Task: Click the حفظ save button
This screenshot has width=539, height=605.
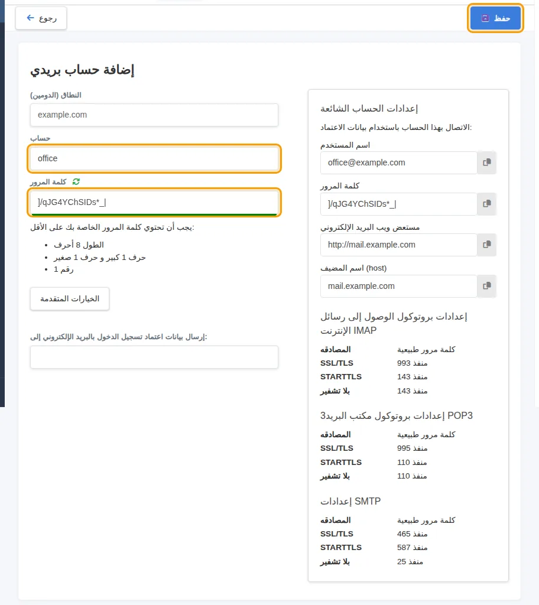Action: coord(495,18)
